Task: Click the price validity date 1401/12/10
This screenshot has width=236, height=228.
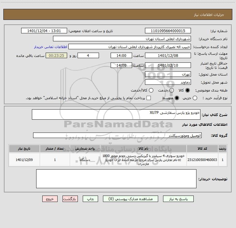Action: pos(168,65)
